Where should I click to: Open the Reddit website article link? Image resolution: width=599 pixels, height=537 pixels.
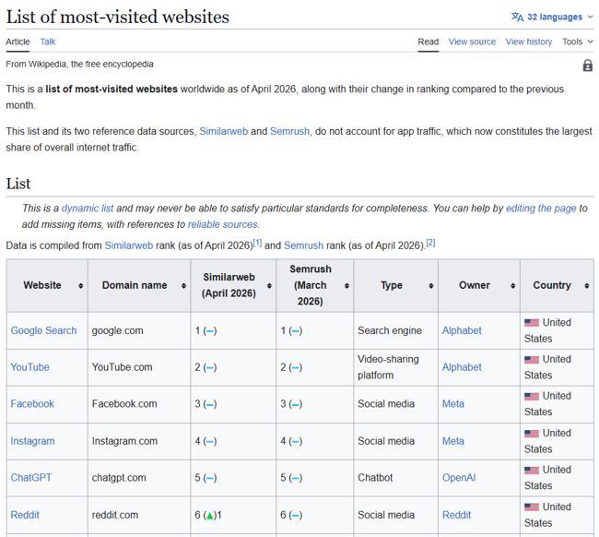point(25,515)
